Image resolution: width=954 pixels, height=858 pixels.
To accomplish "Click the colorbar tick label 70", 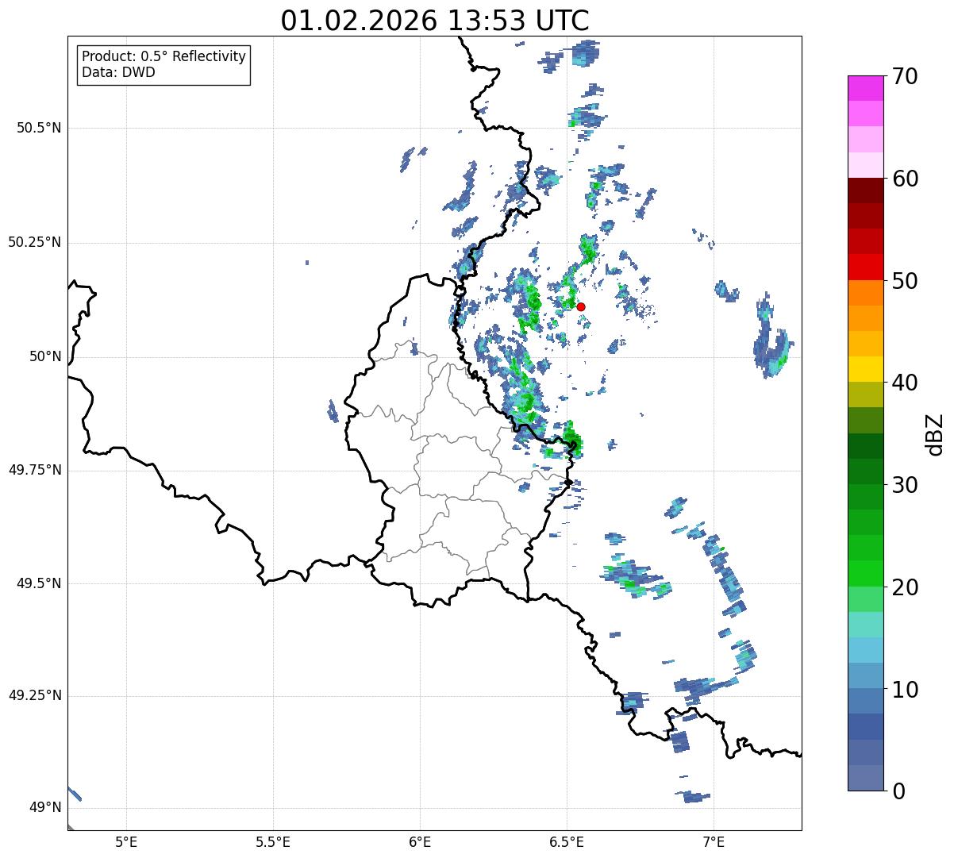I will coord(905,76).
